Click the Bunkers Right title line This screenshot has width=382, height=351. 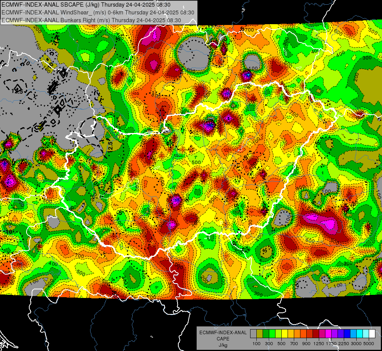point(91,20)
